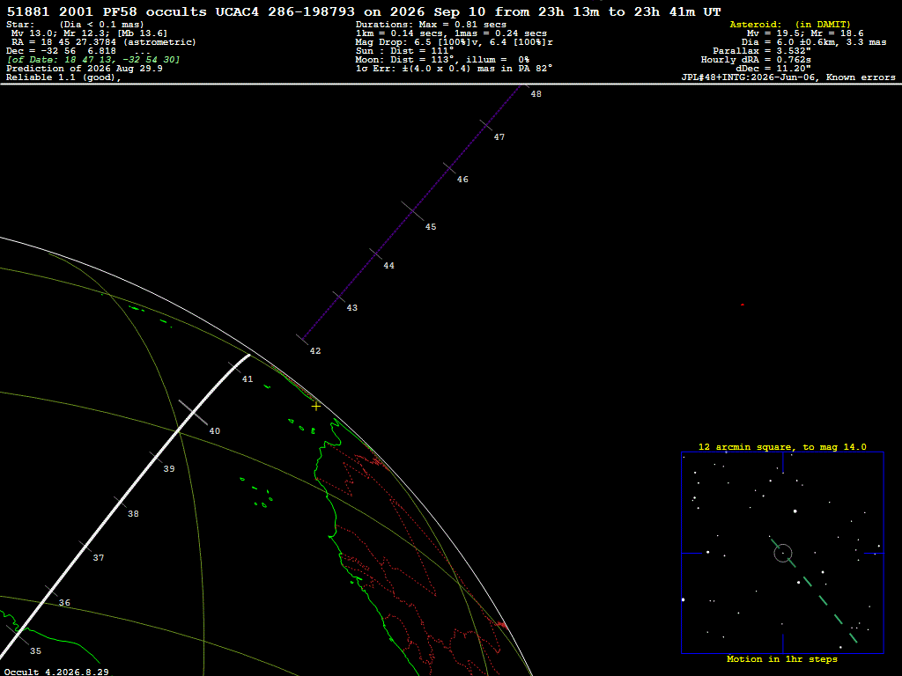Viewport: 902px width, 676px height.
Task: Click the Asteroid (in DAMIT) heading
Action: coord(789,24)
